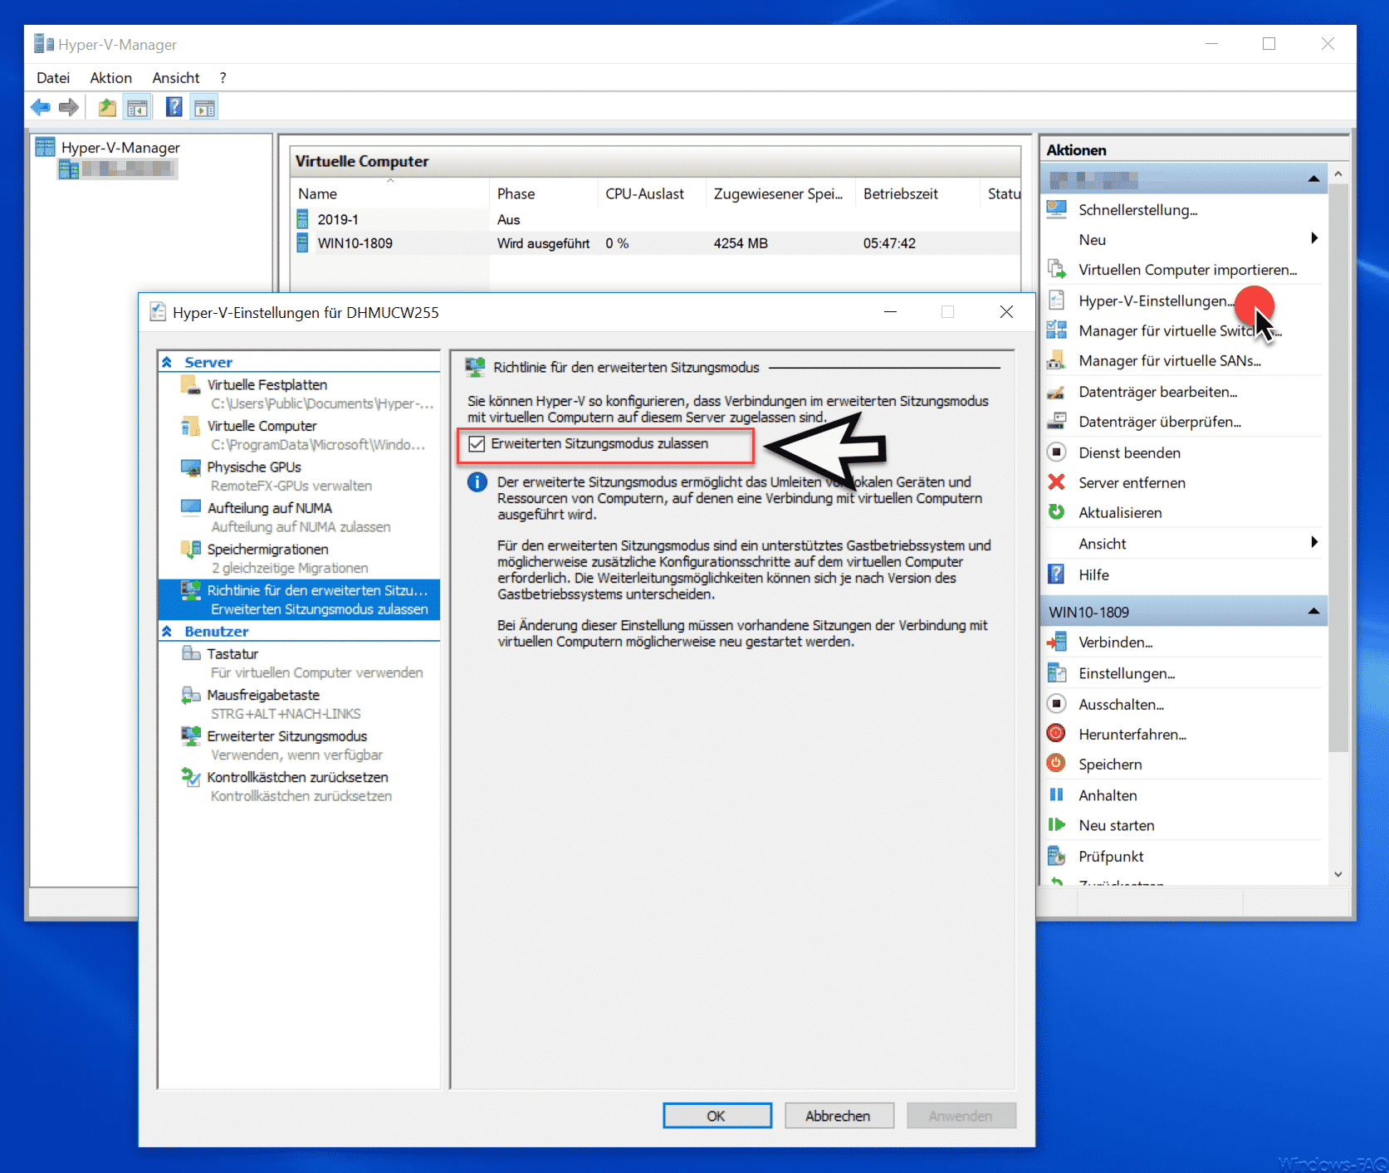Image resolution: width=1389 pixels, height=1173 pixels.
Task: Click the red Herunterfahren power icon
Action: tap(1057, 733)
